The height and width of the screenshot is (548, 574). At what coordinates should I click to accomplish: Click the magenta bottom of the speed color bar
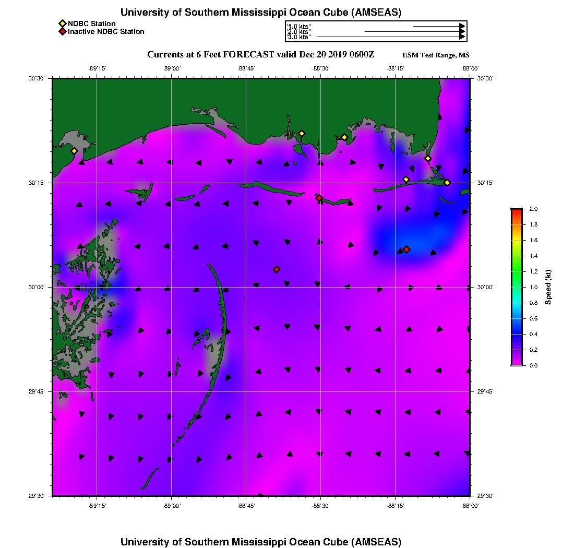click(517, 363)
